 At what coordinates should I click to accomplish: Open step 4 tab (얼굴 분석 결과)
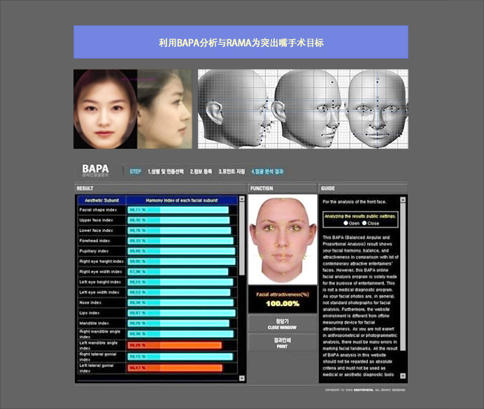(267, 171)
